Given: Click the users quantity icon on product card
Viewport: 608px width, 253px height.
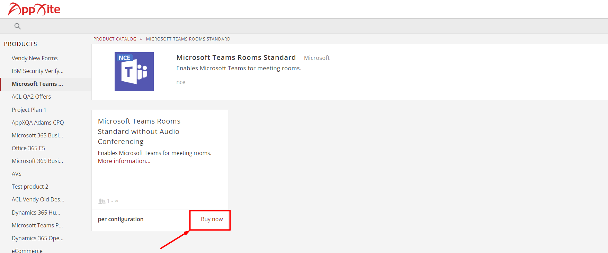Looking at the screenshot, I should 101,201.
